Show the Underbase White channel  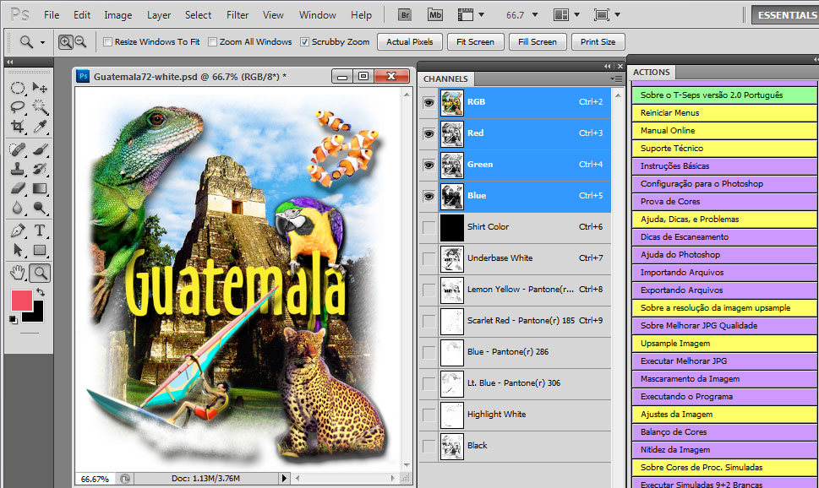[x=429, y=258]
